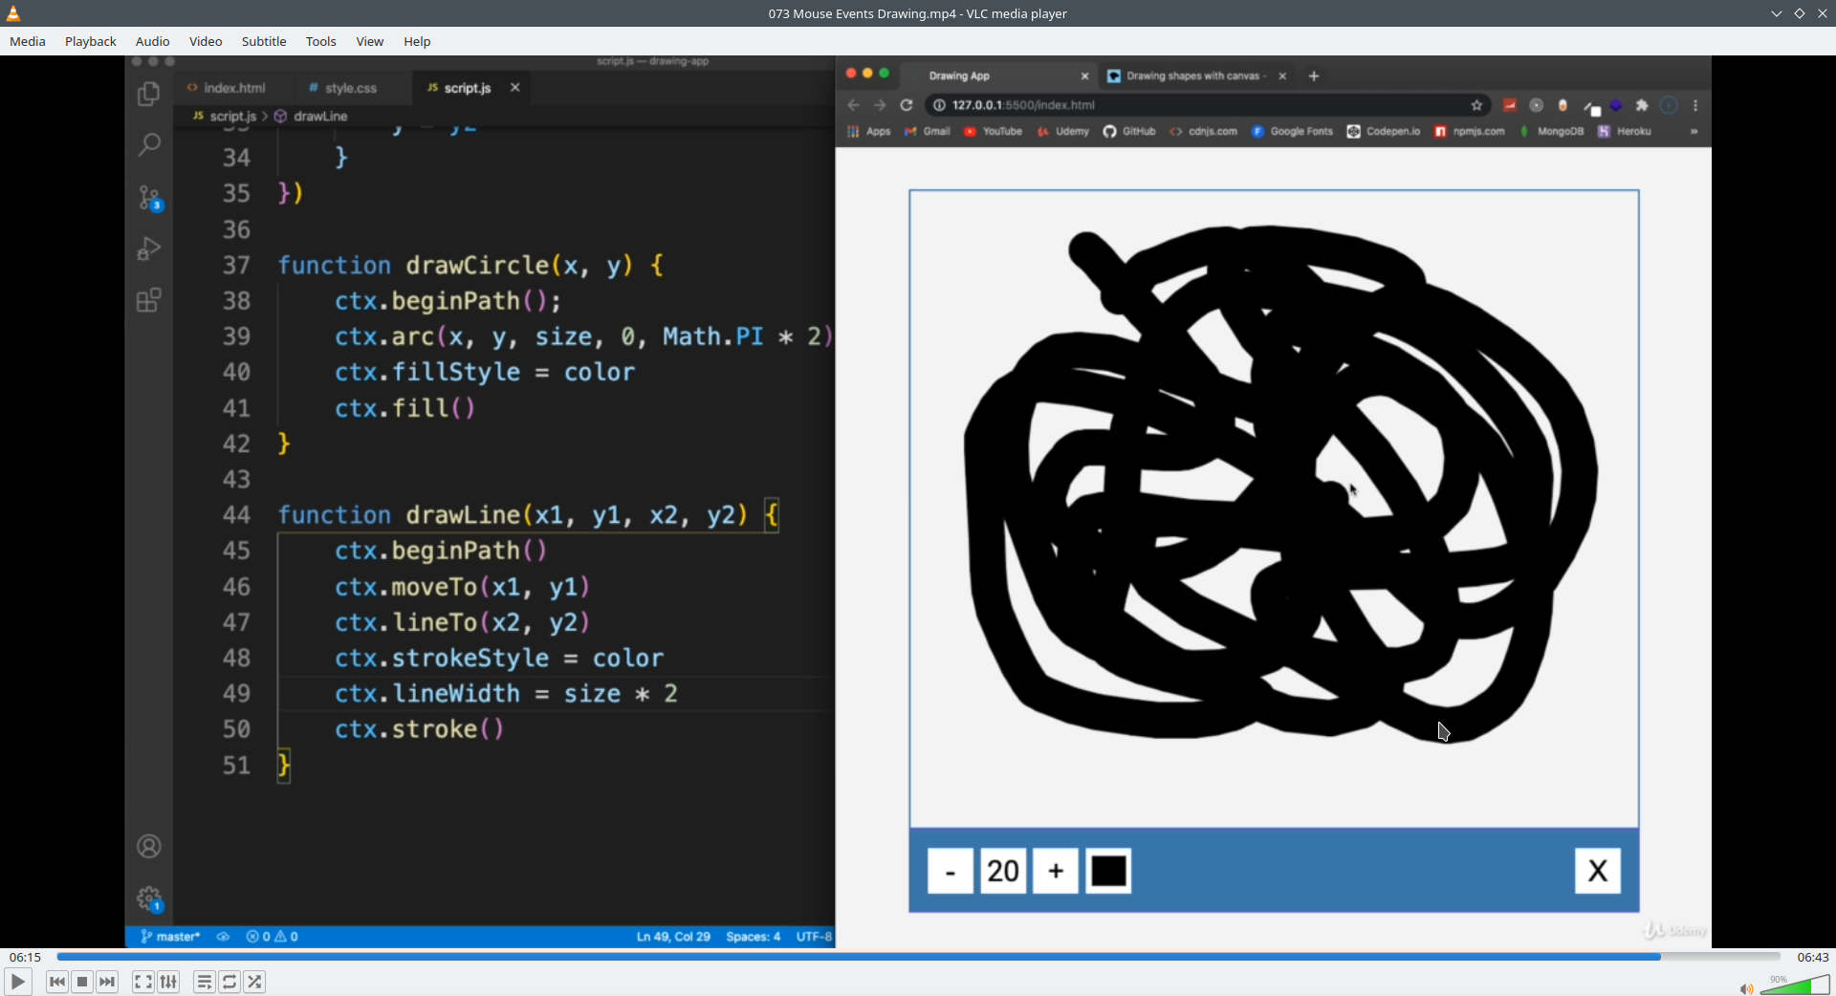
Task: Open Run and Debug view
Action: click(x=149, y=249)
